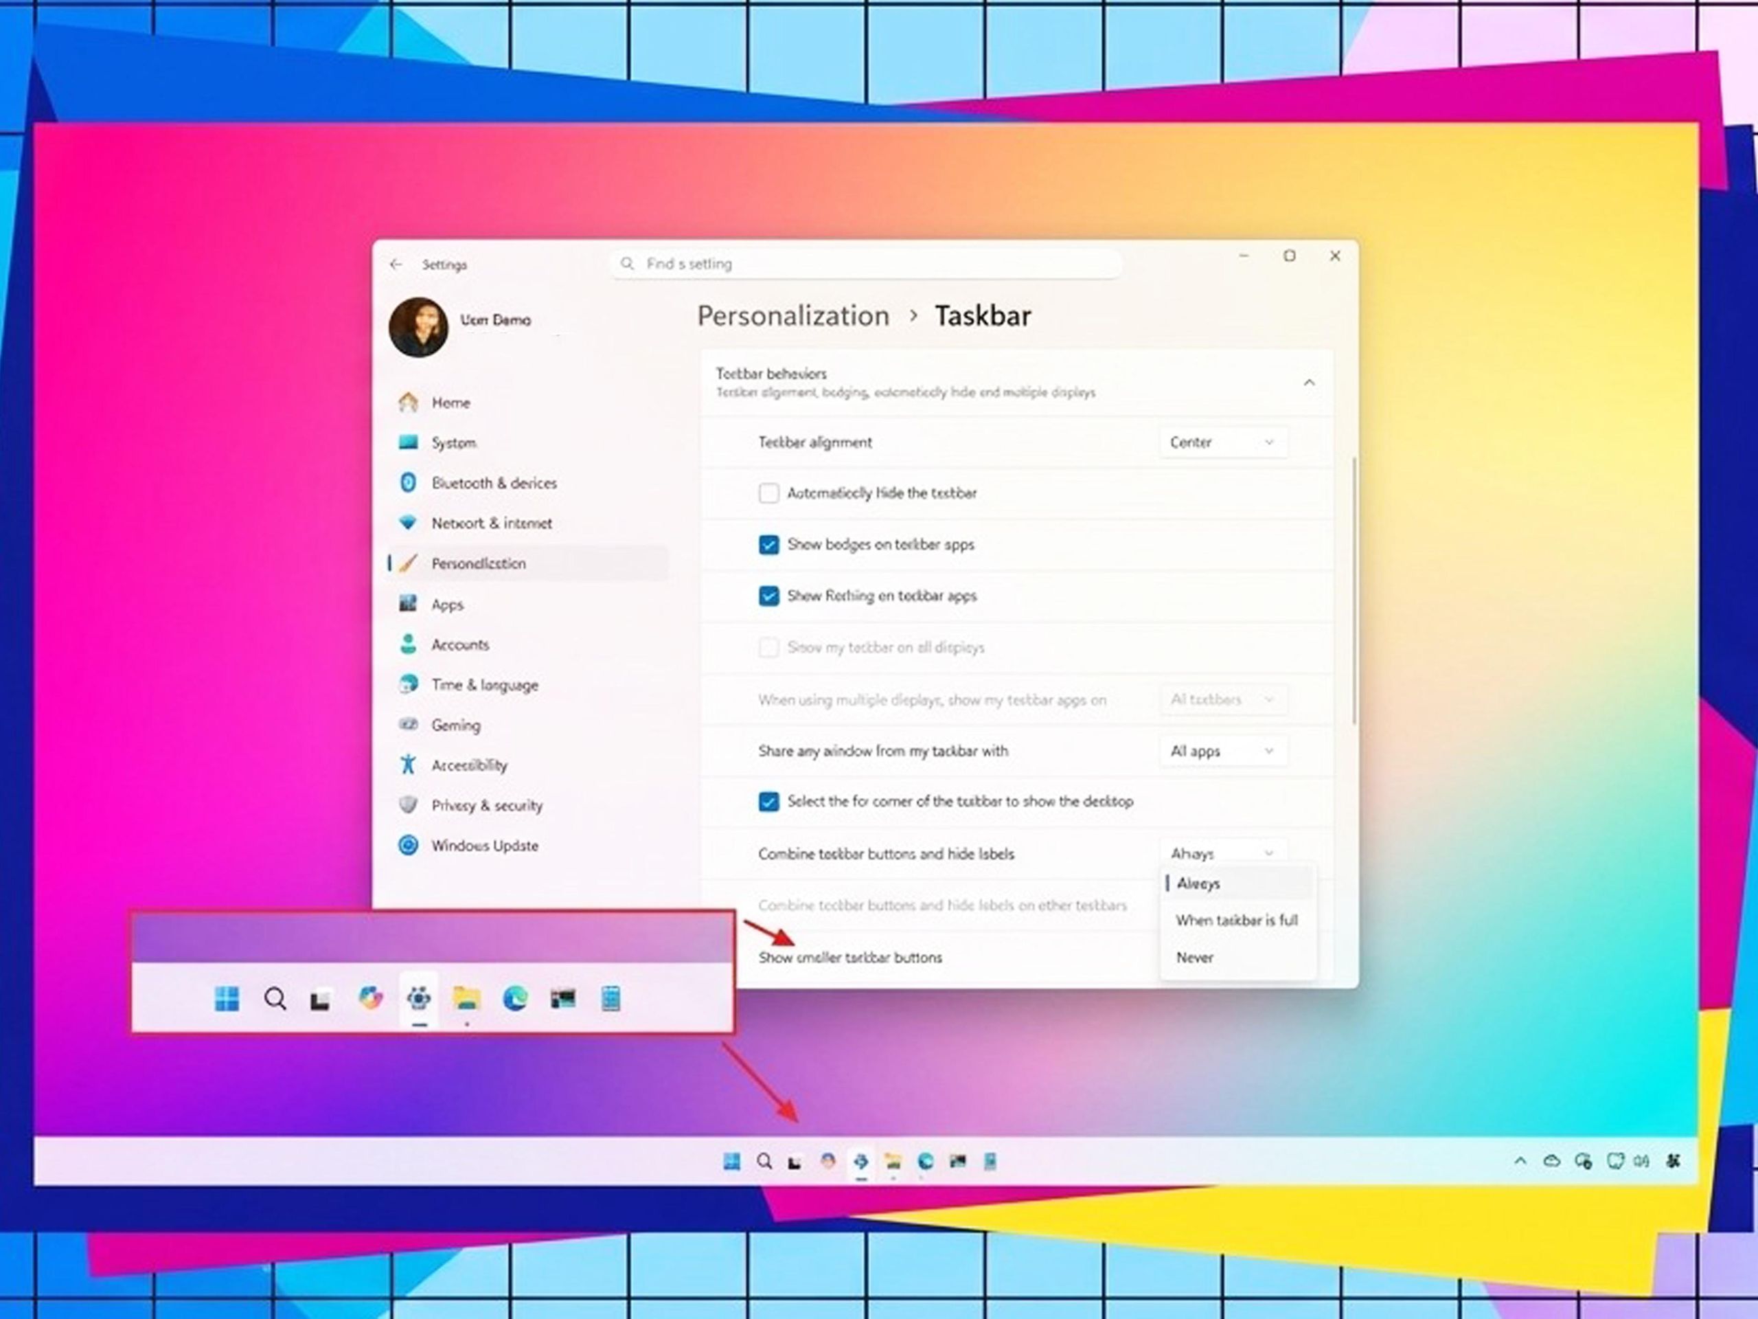Collapse the Taskbar behaviors section
Screen dimensions: 1758x1319
(1308, 383)
